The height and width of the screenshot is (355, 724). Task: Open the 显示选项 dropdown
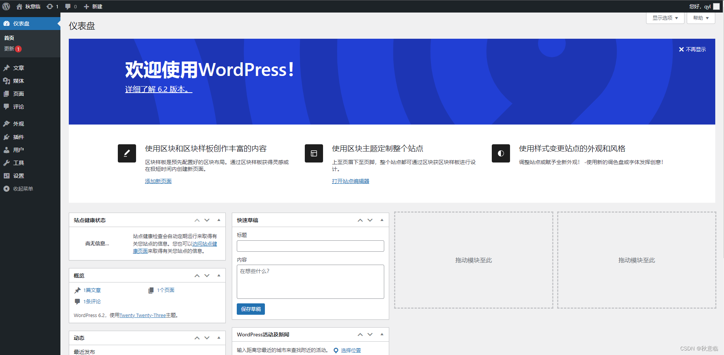click(664, 18)
